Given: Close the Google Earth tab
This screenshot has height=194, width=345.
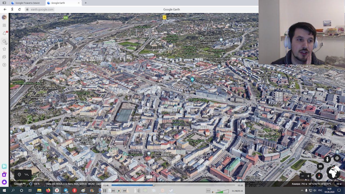Looking at the screenshot, I should (x=79, y=3).
